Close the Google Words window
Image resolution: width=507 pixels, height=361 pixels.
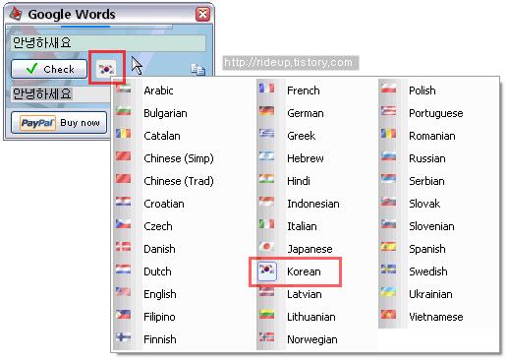(202, 14)
